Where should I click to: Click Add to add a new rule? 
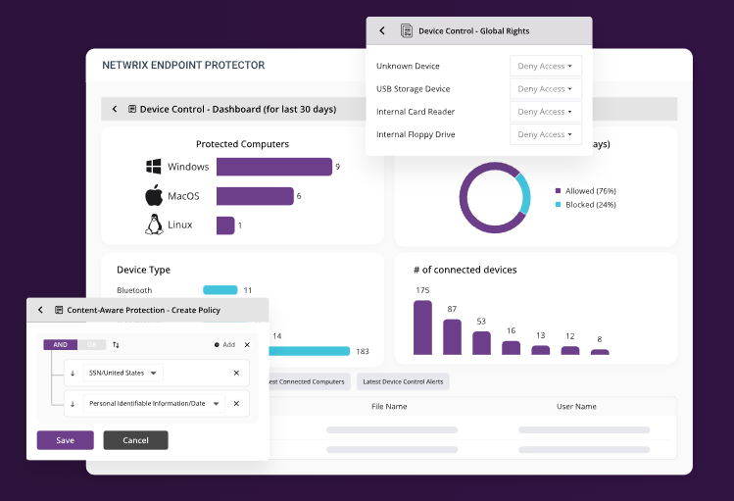pos(224,345)
